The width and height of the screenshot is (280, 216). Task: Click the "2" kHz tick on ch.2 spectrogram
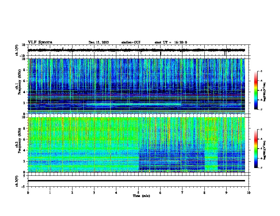pos(24,161)
